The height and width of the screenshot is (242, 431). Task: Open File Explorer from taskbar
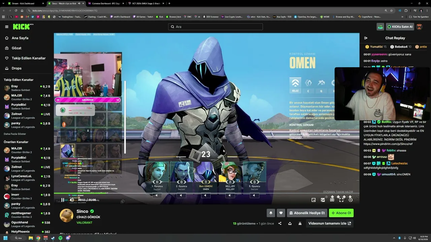(31, 238)
